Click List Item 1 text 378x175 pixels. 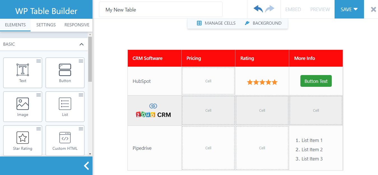click(312, 140)
